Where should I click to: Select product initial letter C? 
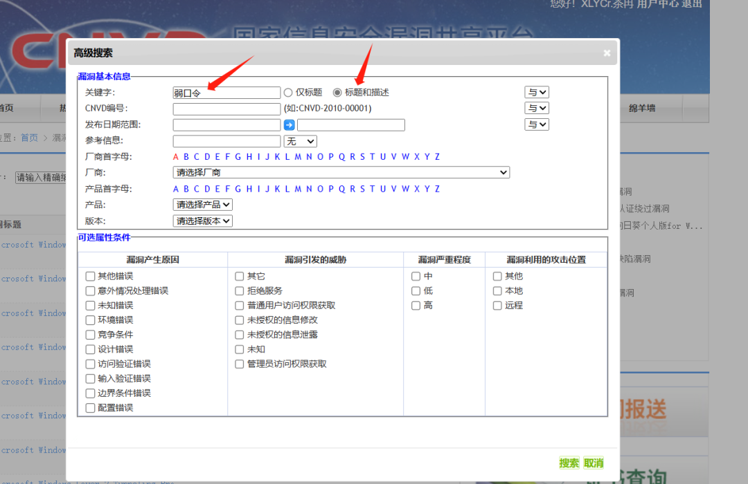196,189
